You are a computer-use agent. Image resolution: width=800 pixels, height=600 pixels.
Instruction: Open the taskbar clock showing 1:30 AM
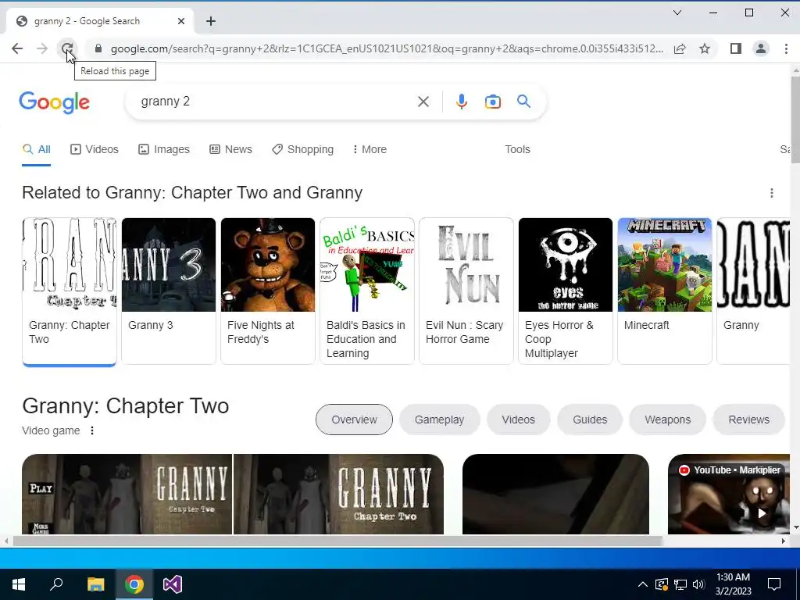(x=733, y=584)
